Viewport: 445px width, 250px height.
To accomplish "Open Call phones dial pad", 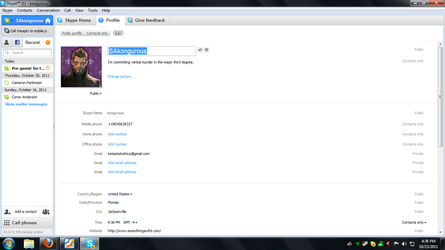I will [27, 223].
